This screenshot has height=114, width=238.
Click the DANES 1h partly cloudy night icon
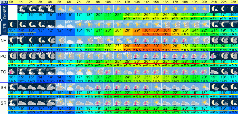tap(22, 8)
